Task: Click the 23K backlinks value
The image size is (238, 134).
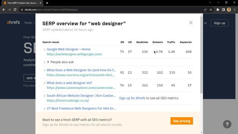Action: 145,52
